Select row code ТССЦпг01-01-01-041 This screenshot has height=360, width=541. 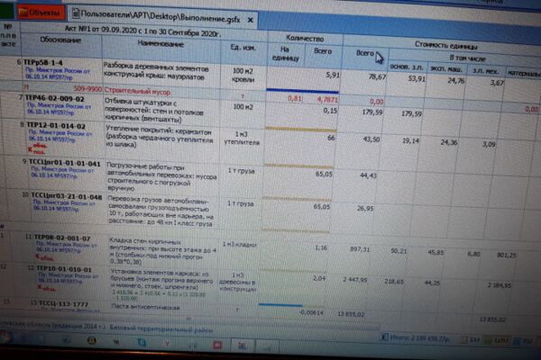65,163
